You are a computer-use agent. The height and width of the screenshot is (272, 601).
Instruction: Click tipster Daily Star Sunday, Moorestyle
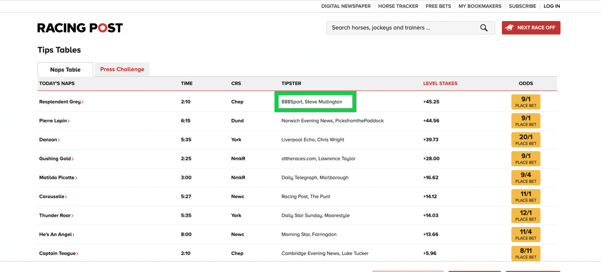click(316, 216)
